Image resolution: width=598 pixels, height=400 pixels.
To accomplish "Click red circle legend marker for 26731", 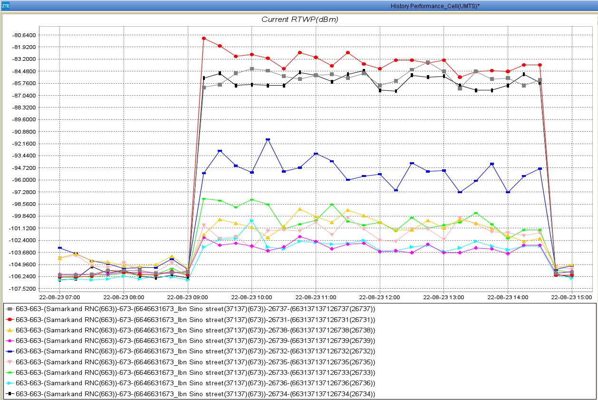I will (x=10, y=319).
